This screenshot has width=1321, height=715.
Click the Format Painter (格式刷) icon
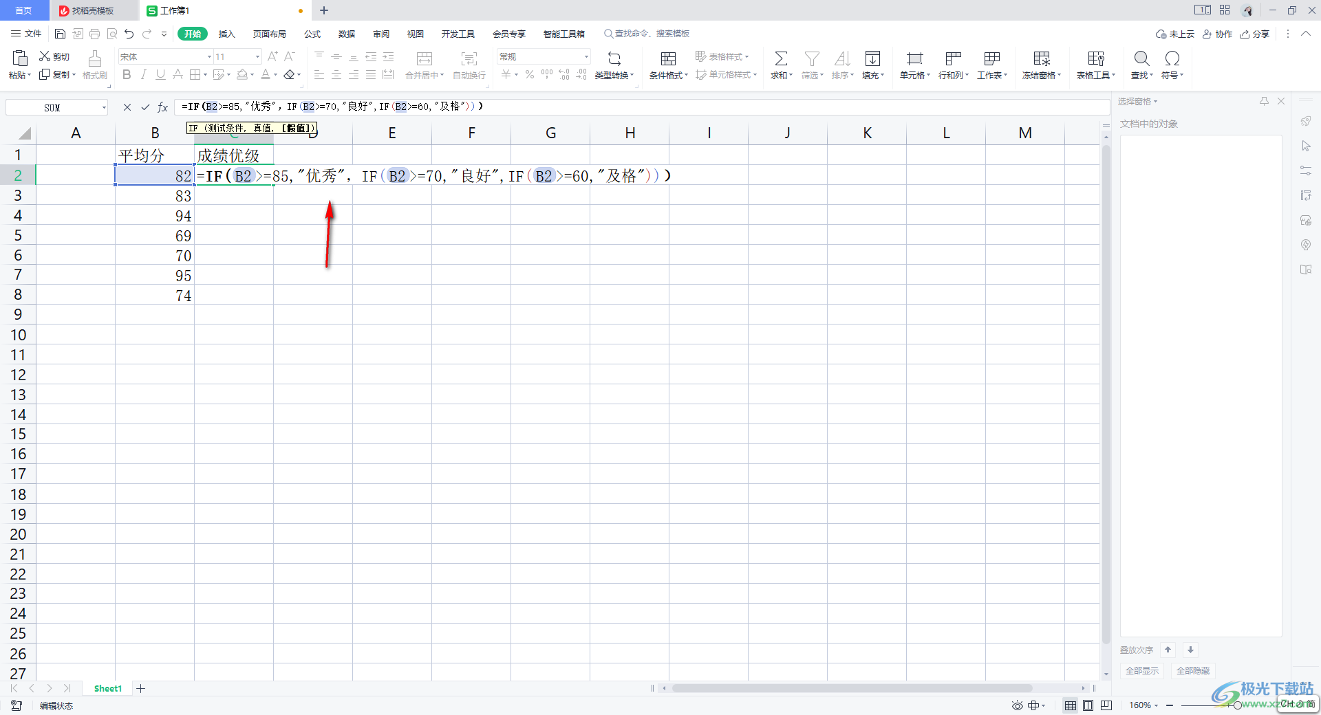tap(95, 58)
